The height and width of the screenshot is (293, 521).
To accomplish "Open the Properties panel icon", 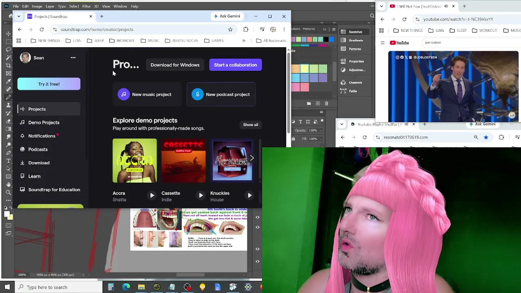I will point(343,61).
